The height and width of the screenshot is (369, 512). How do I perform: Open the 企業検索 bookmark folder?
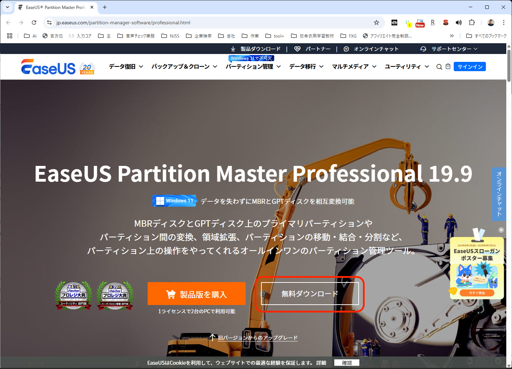(199, 36)
